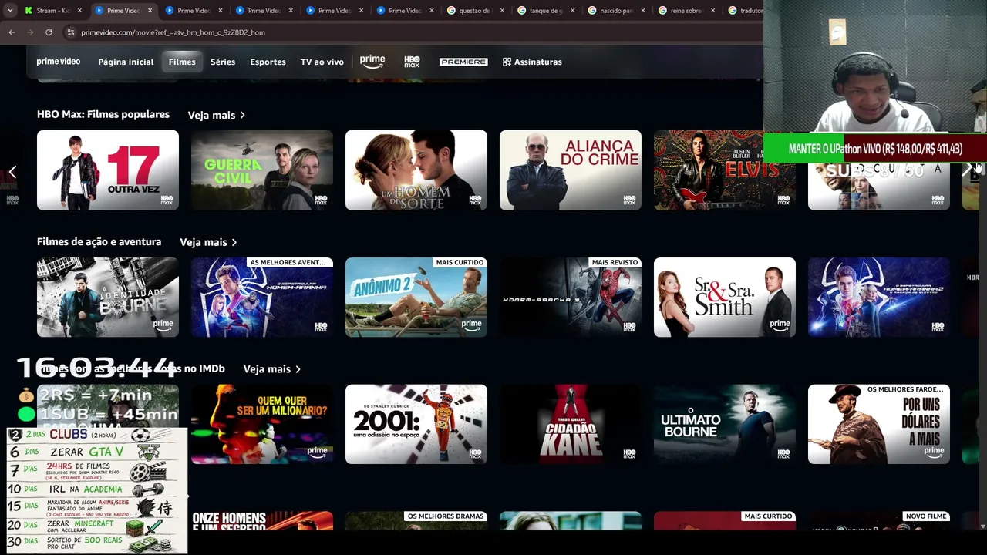The height and width of the screenshot is (555, 987).
Task: Select the Filmes navigation item
Action: coord(182,62)
